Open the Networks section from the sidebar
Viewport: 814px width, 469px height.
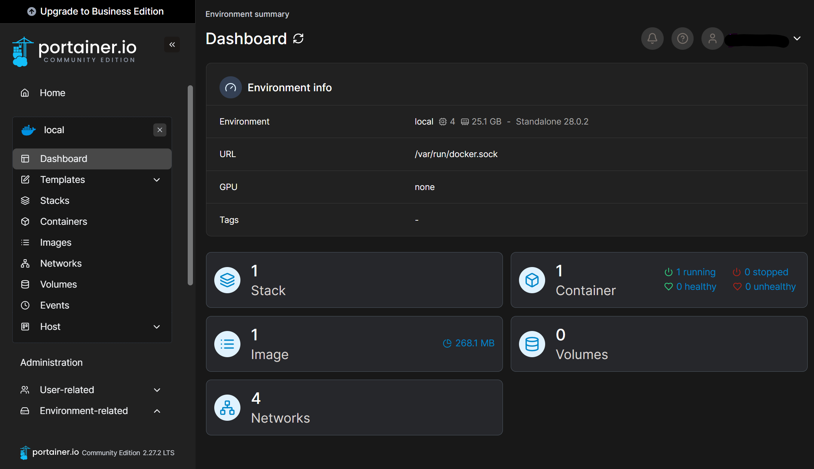pyautogui.click(x=61, y=263)
